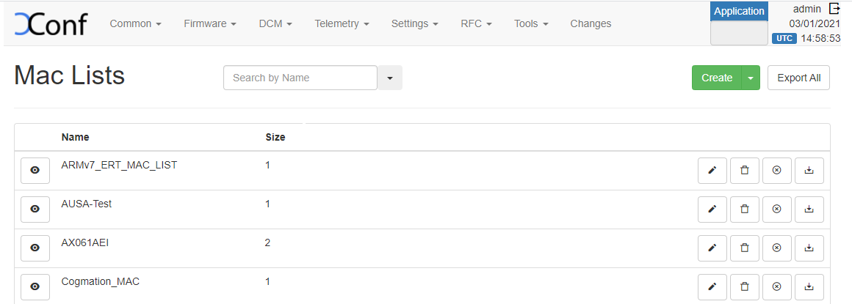The width and height of the screenshot is (852, 304).
Task: Click the XConf logo
Action: click(x=50, y=23)
